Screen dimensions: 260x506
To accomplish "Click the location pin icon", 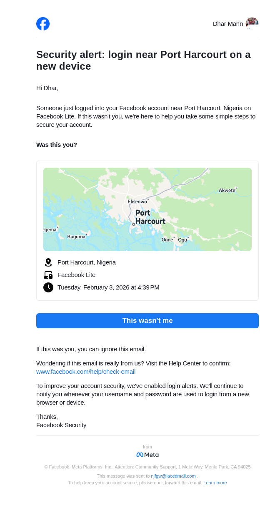I will (x=48, y=262).
